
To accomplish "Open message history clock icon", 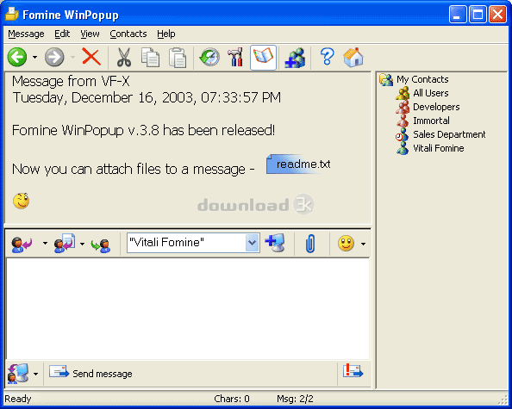I will coord(209,58).
